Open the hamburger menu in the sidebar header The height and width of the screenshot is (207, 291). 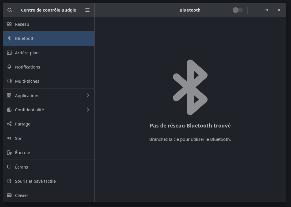(x=87, y=10)
